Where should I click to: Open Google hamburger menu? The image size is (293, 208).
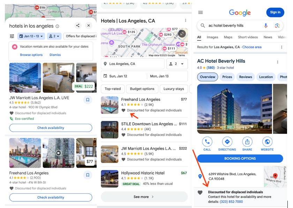[x=201, y=12]
